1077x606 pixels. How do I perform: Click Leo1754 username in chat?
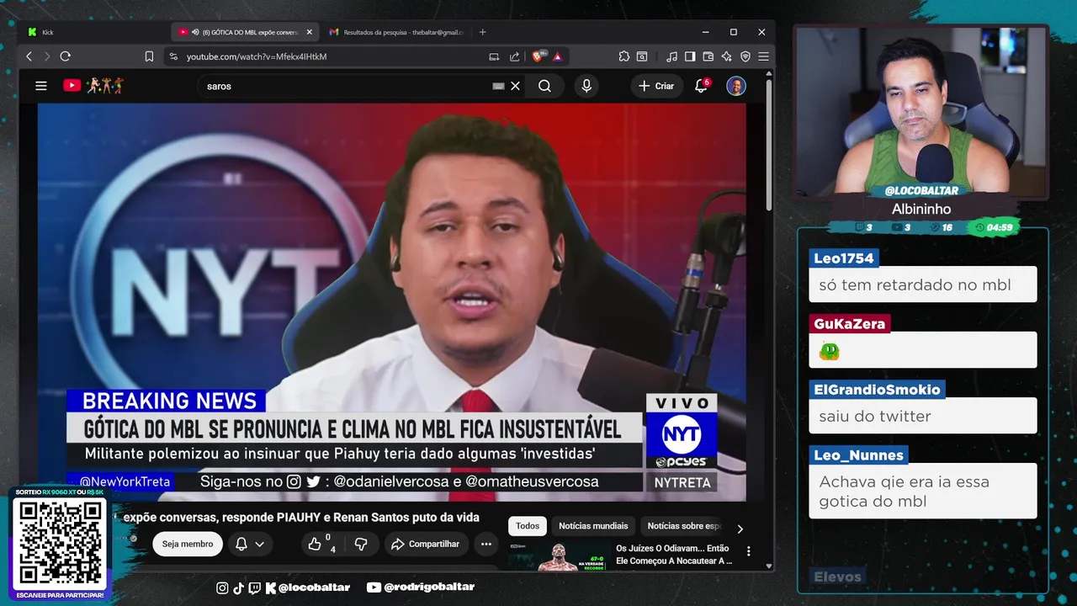pyautogui.click(x=844, y=258)
